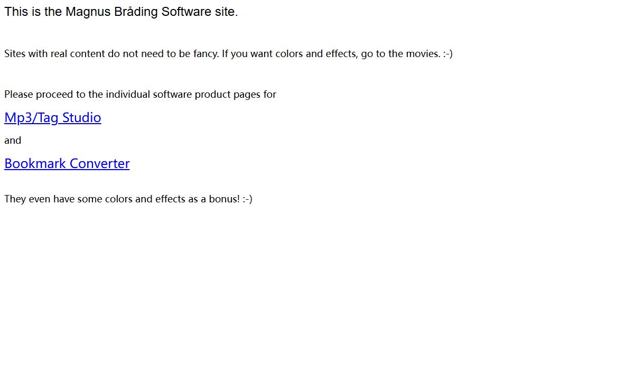
Task: Click the word 'Studio' in the first link
Action: (81, 118)
